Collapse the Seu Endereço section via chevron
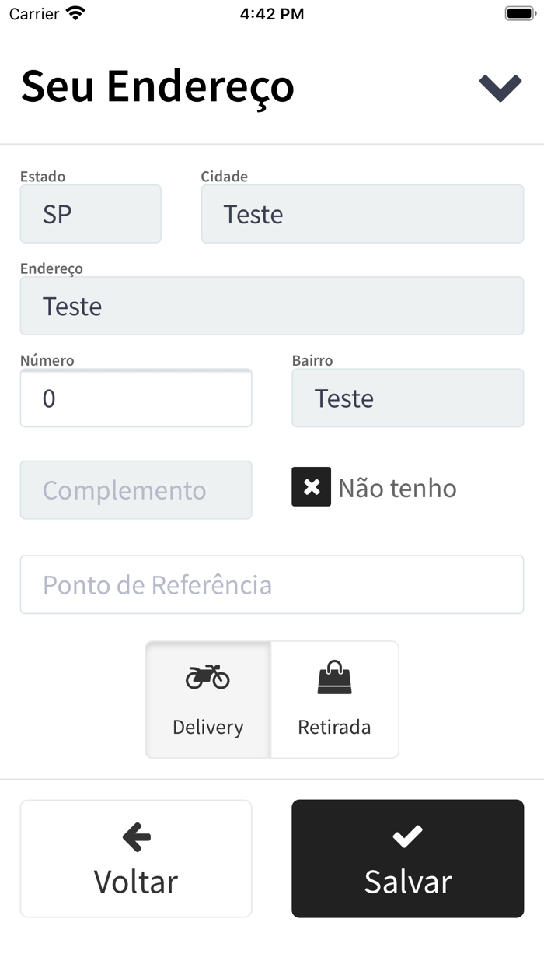The image size is (544, 968). 501,86
